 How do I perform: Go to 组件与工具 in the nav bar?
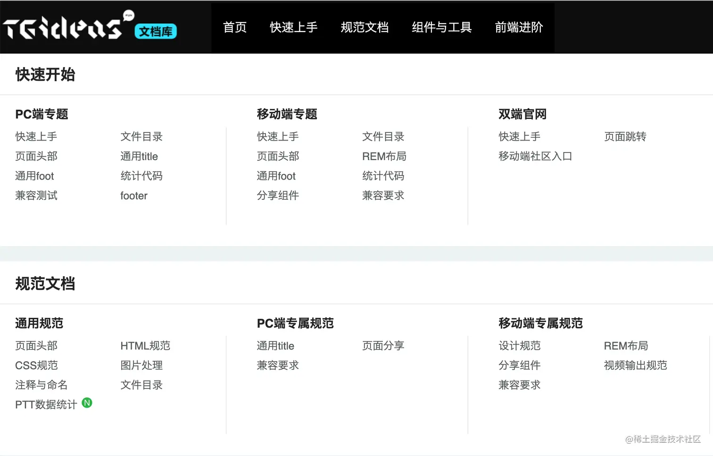[441, 27]
